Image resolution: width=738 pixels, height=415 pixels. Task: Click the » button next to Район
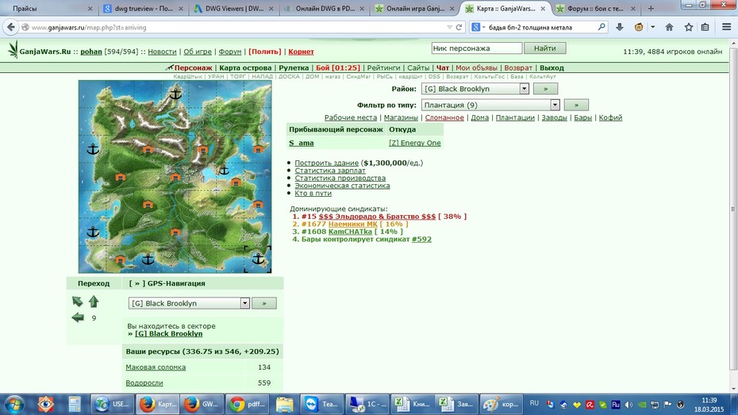(545, 88)
